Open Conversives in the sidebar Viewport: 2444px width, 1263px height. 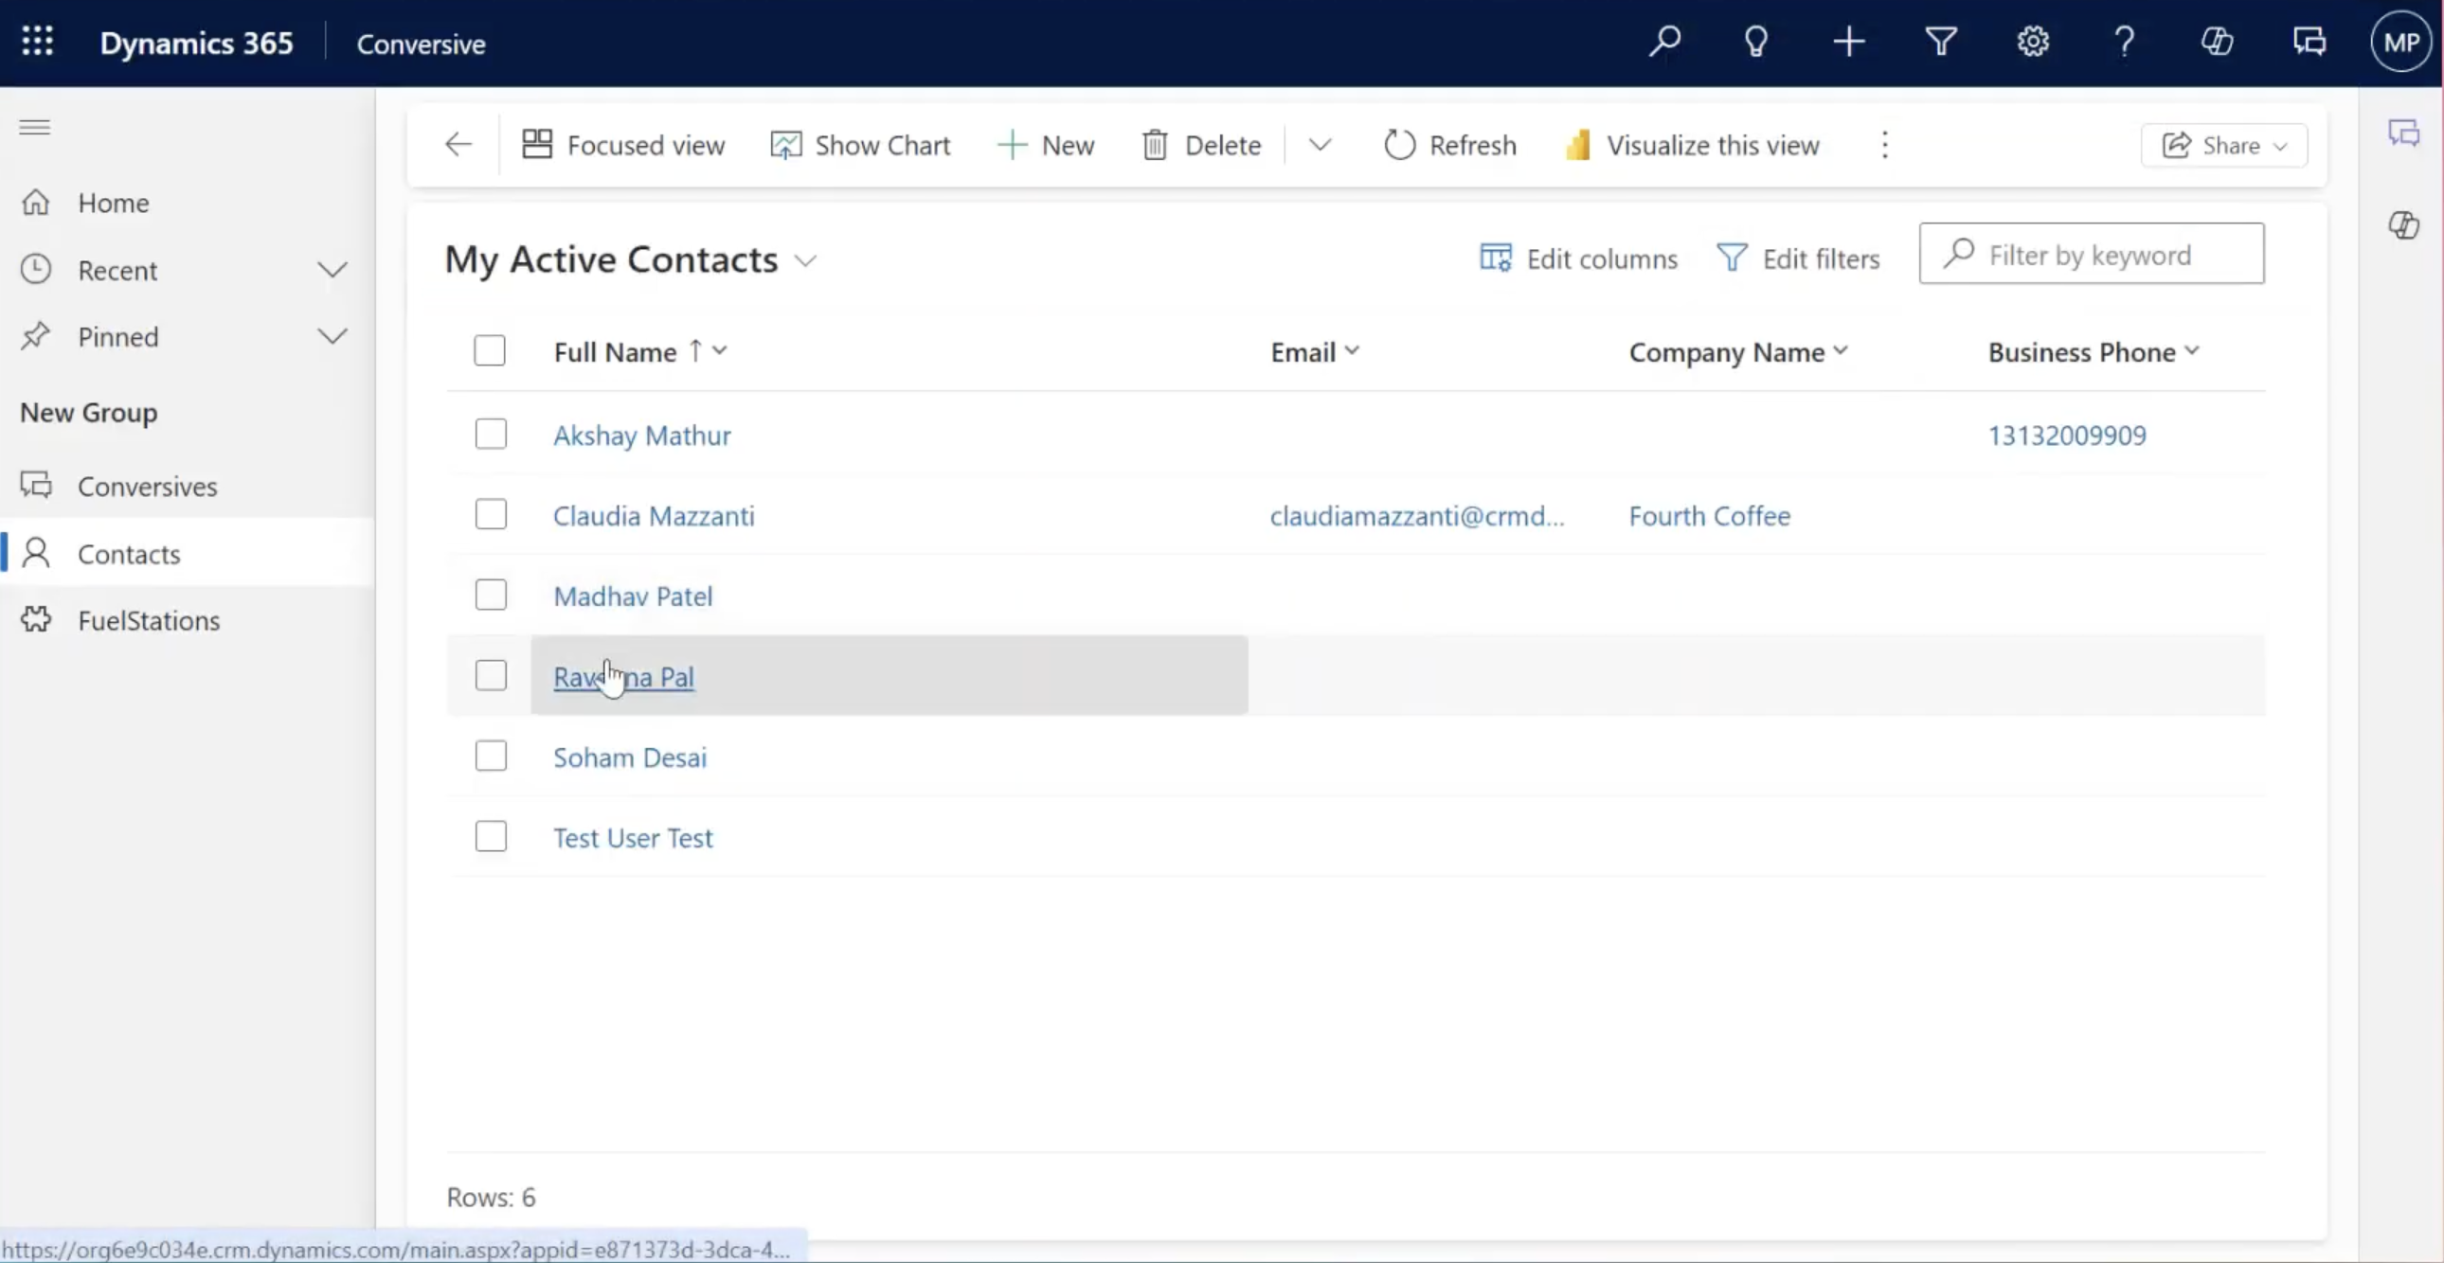[147, 487]
